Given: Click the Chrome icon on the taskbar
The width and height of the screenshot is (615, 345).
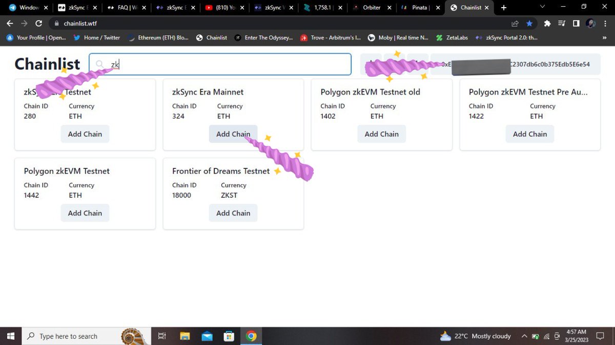Looking at the screenshot, I should (x=251, y=336).
